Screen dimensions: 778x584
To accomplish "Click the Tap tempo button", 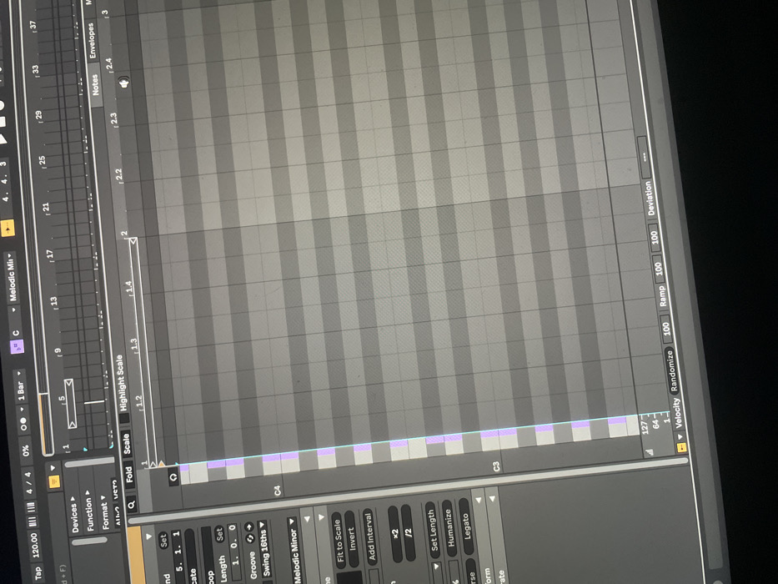I will 38,572.
